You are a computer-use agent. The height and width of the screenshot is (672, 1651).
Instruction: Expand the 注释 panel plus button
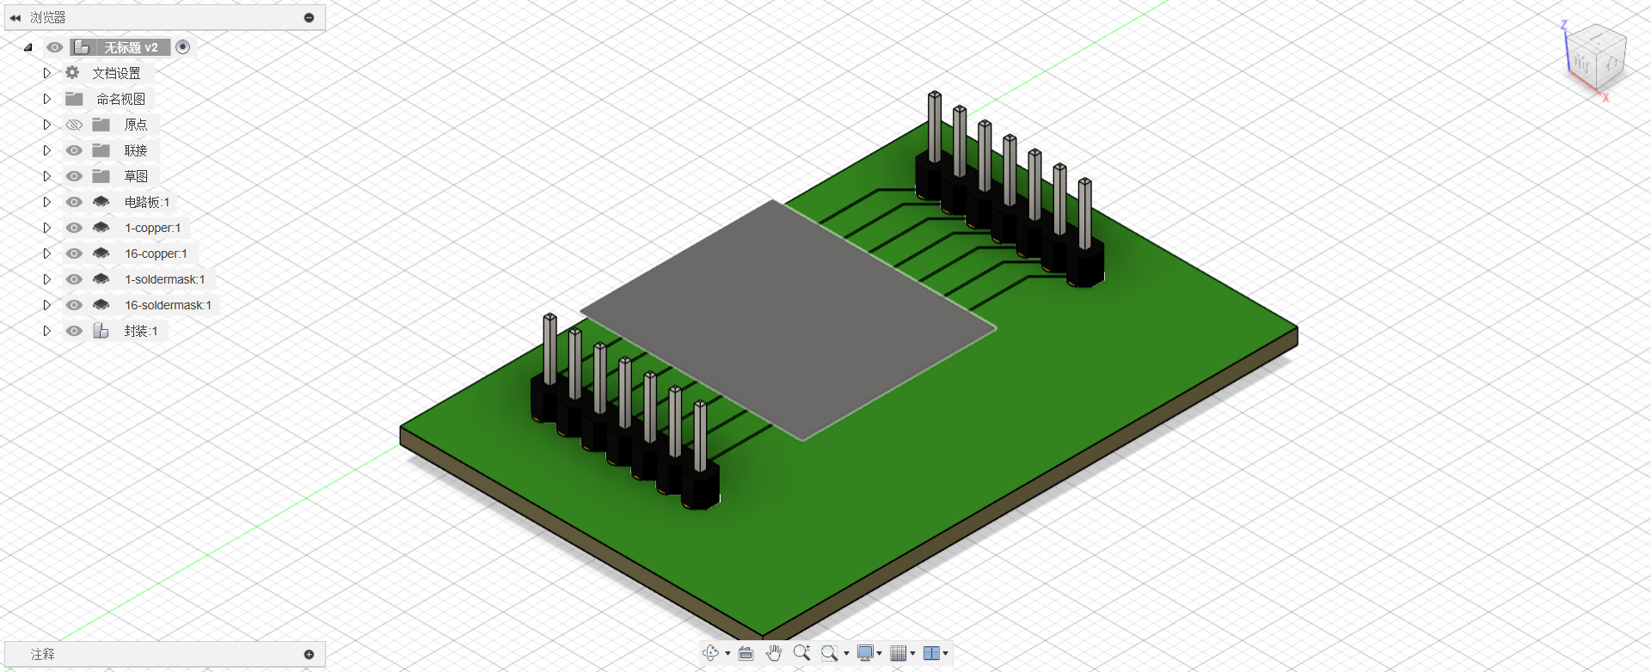point(309,655)
